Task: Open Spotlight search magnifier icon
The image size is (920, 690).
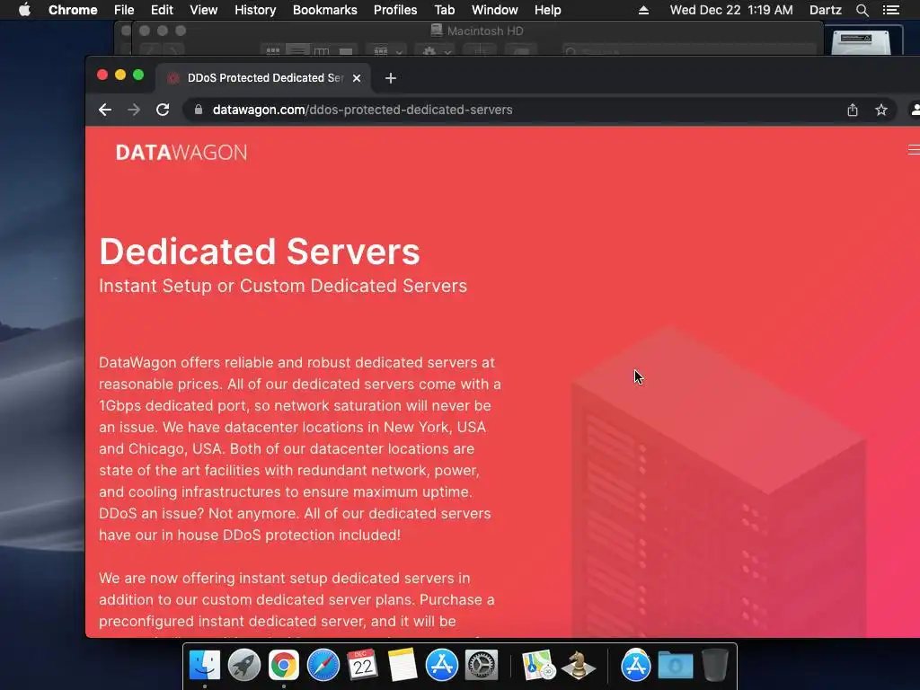Action: (x=862, y=10)
